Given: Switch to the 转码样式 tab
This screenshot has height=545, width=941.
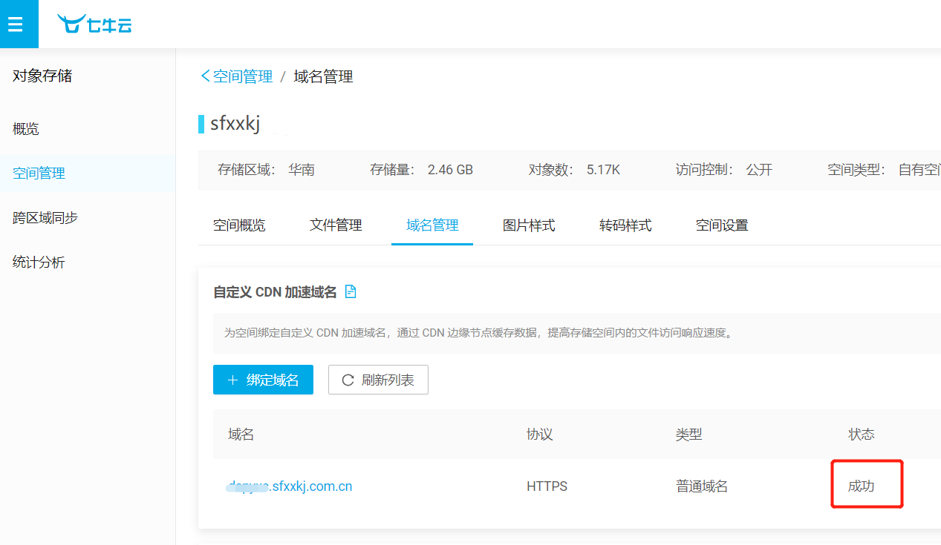Looking at the screenshot, I should (x=625, y=225).
